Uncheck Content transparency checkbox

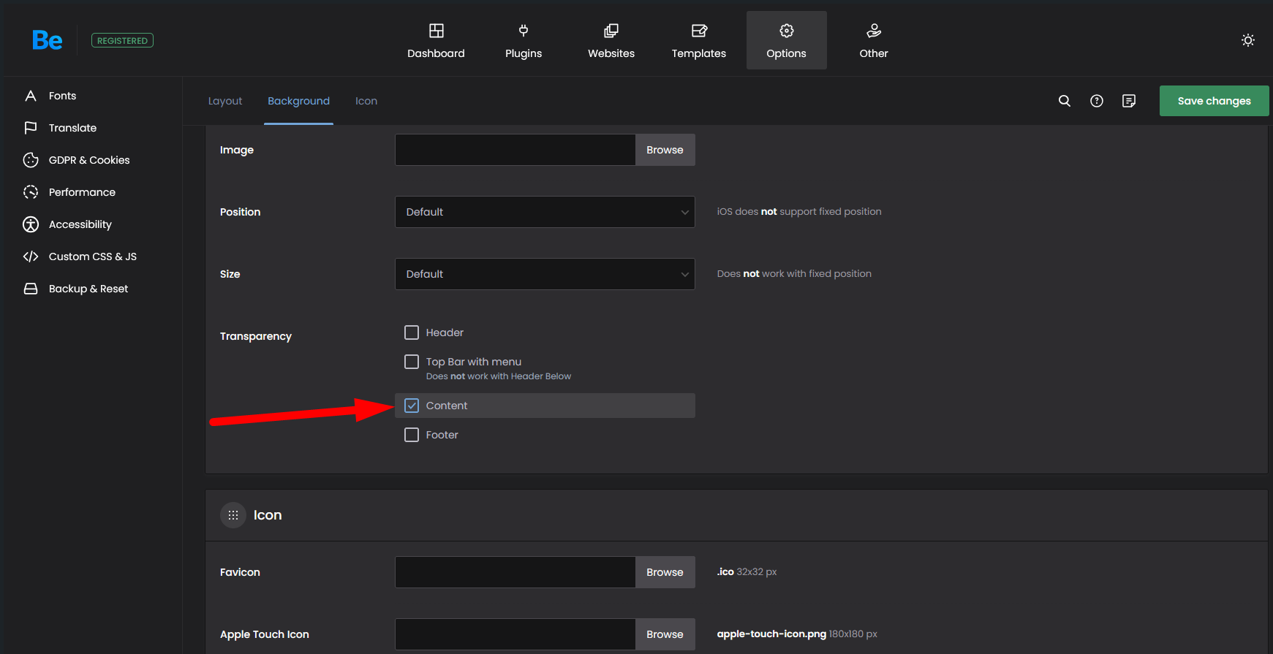pyautogui.click(x=412, y=406)
